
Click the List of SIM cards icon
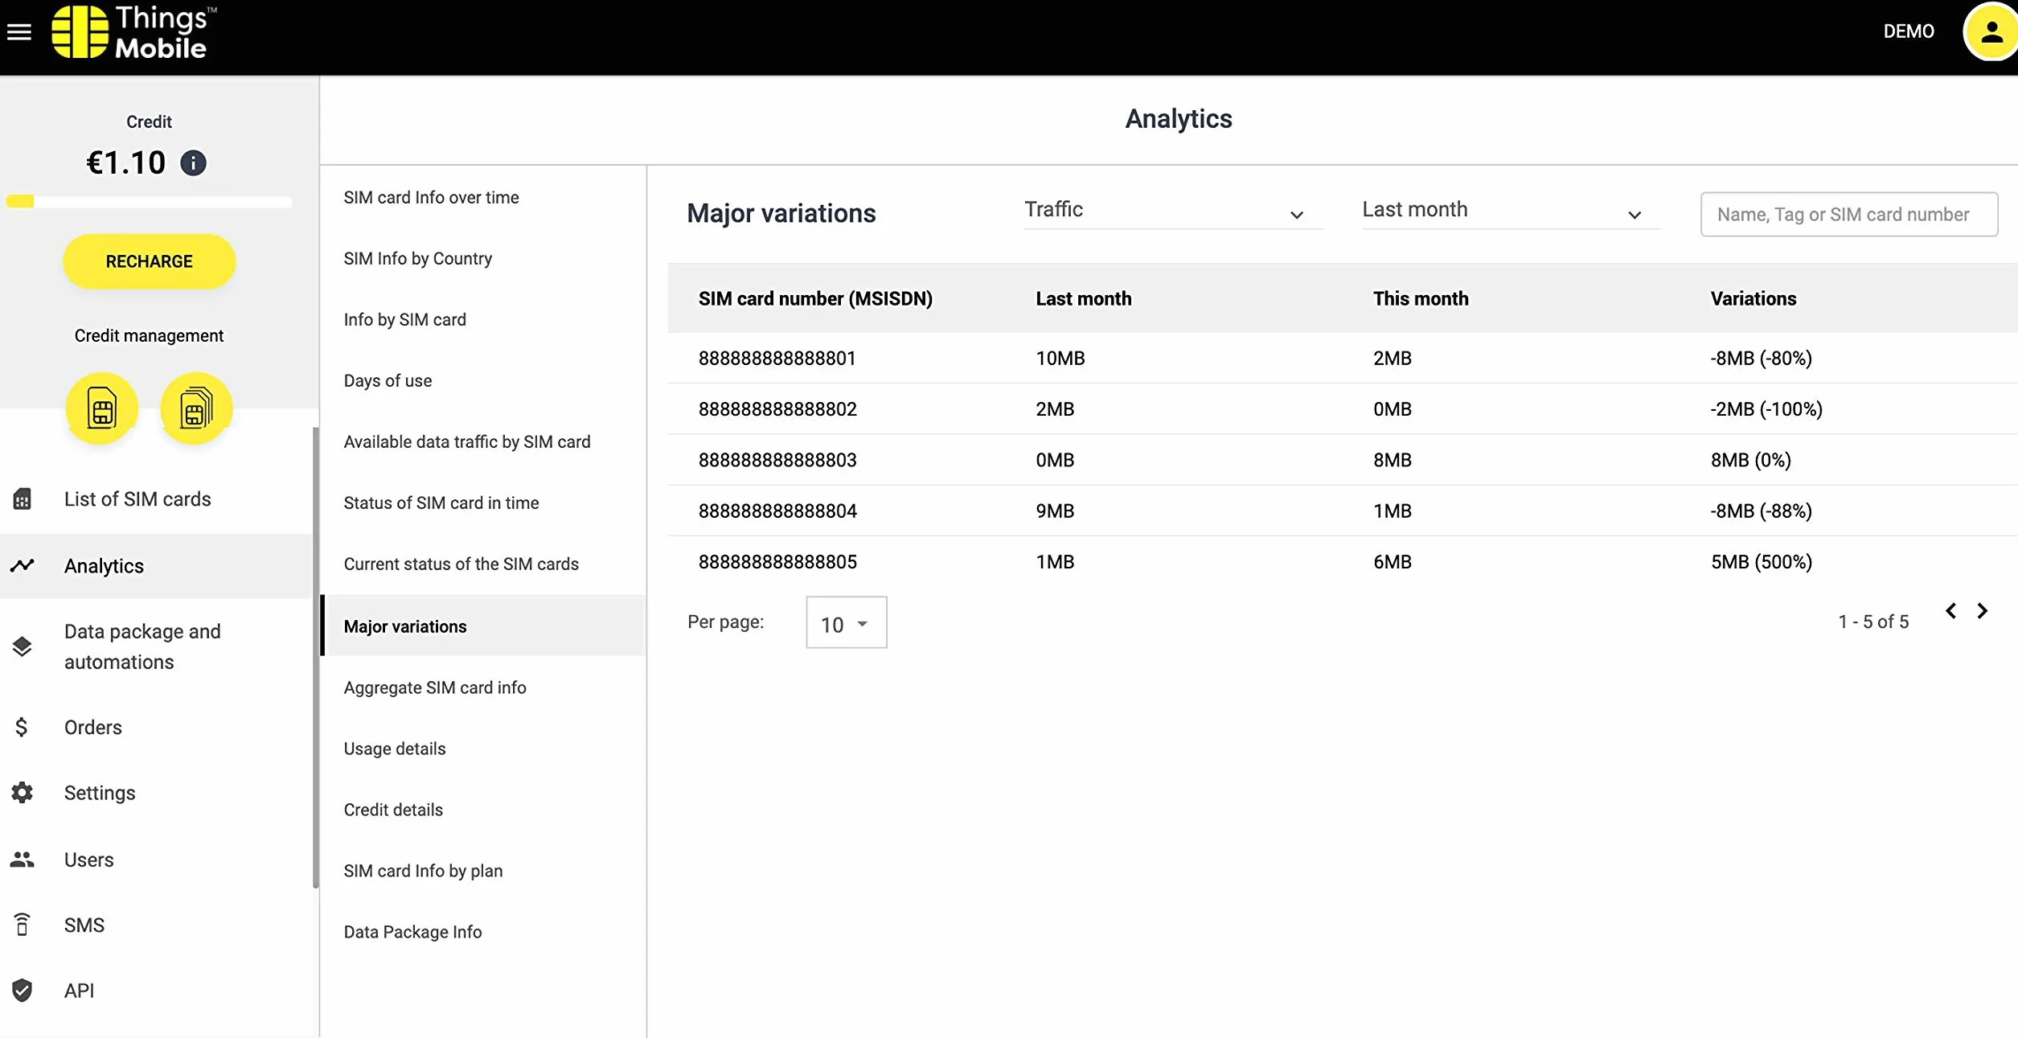pos(23,499)
